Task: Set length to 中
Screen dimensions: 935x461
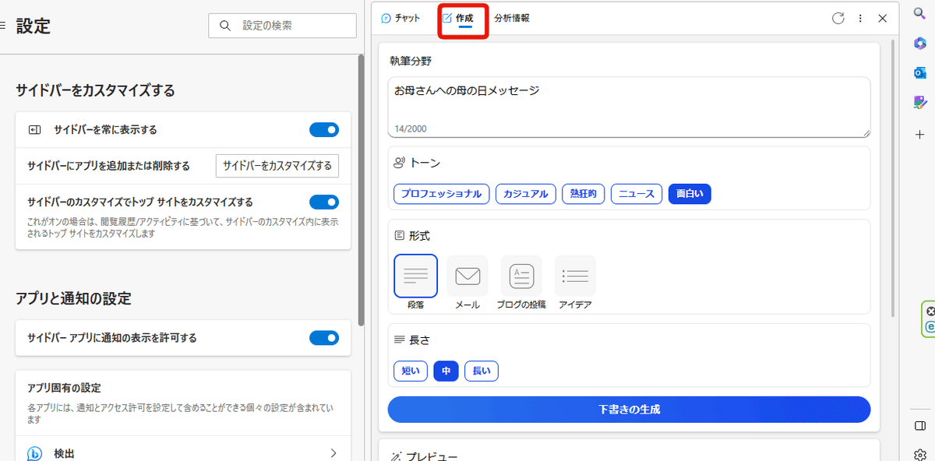Action: tap(446, 371)
